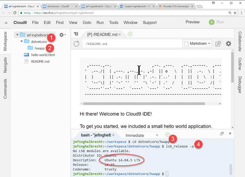Viewport: 245px width, 177px height.
Task: Open the Outline side panel
Action: 240,64
